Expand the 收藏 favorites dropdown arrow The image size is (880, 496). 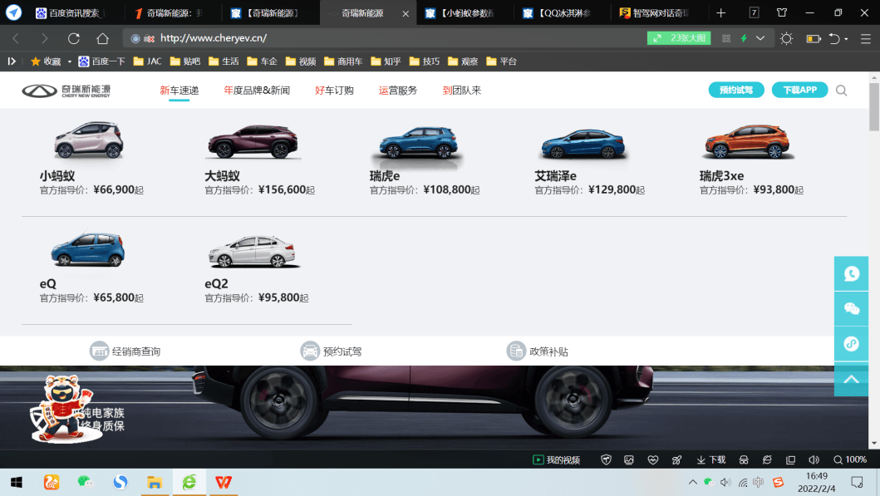click(x=70, y=61)
